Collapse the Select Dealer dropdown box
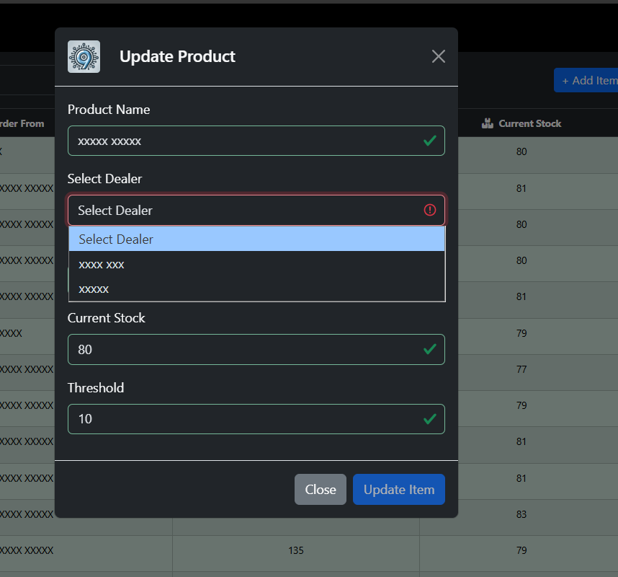Image resolution: width=618 pixels, height=577 pixels. point(245,210)
